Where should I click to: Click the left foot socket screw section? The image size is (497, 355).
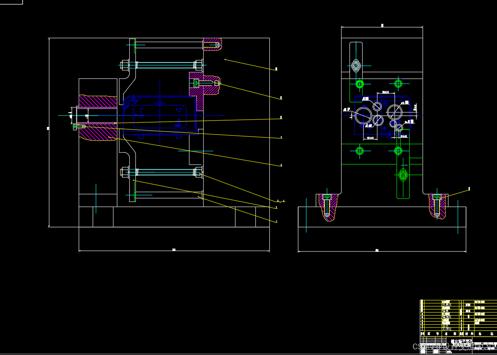pos(327,207)
